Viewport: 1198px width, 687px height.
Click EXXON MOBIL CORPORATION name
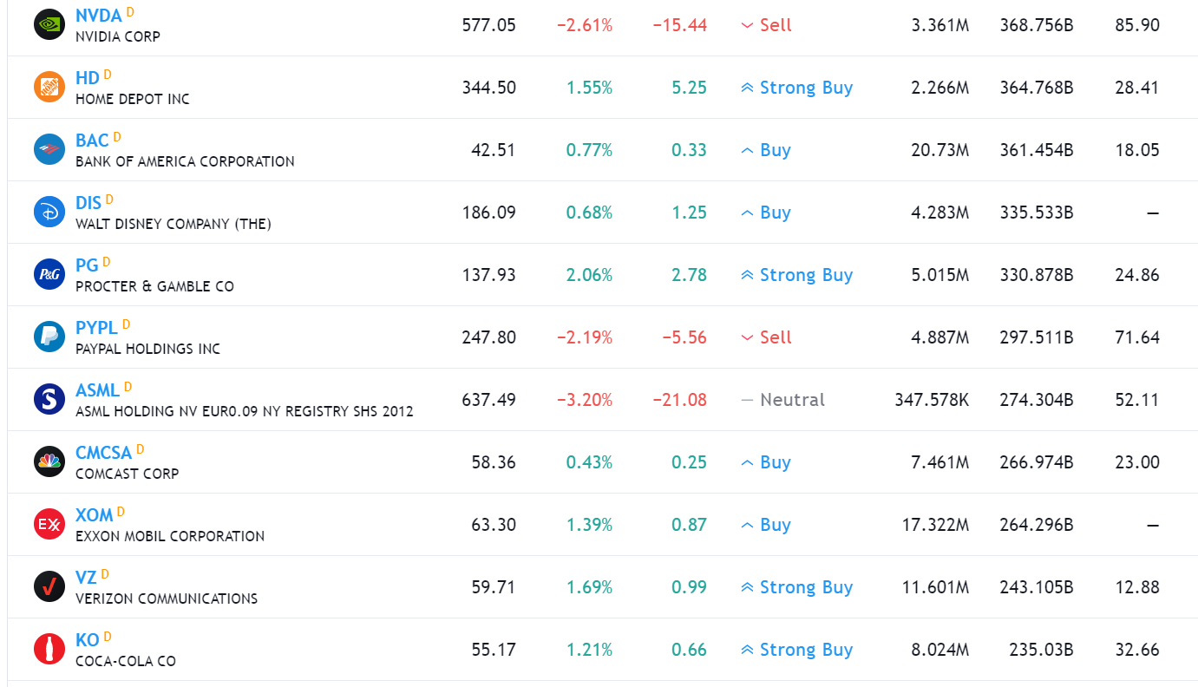click(170, 536)
